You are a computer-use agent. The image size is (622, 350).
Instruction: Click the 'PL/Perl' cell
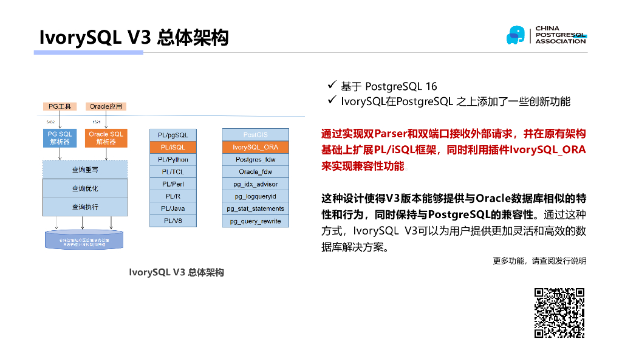173,184
